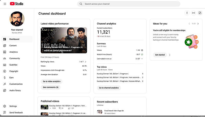205x117 pixels.
Task: Go to previous idea card arrow
Action: [x=189, y=24]
